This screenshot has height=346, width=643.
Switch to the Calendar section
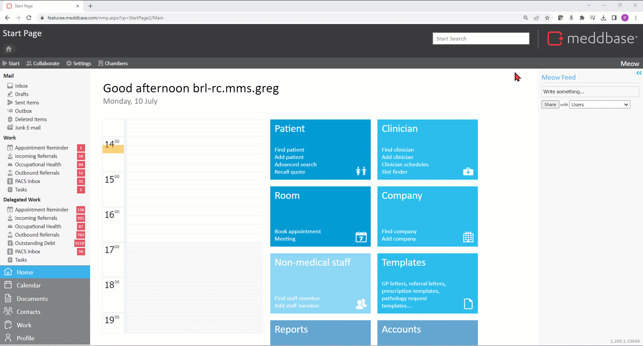[29, 285]
